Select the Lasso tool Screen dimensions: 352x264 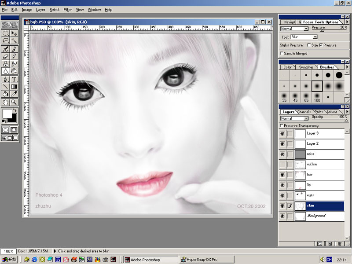[6, 40]
